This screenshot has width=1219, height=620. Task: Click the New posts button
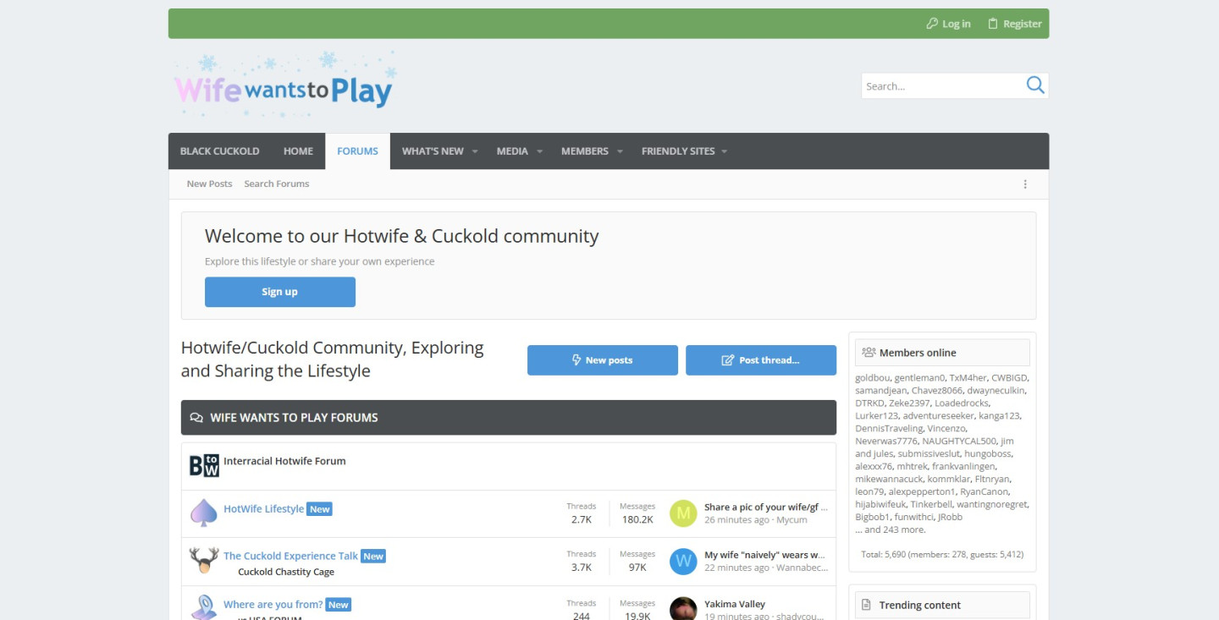pos(602,360)
